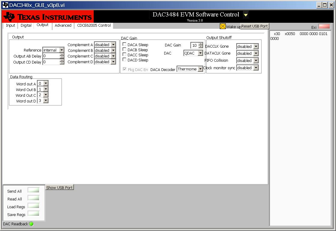The image size is (336, 231).
Task: Click the x30 register address text
Action: (x=277, y=34)
